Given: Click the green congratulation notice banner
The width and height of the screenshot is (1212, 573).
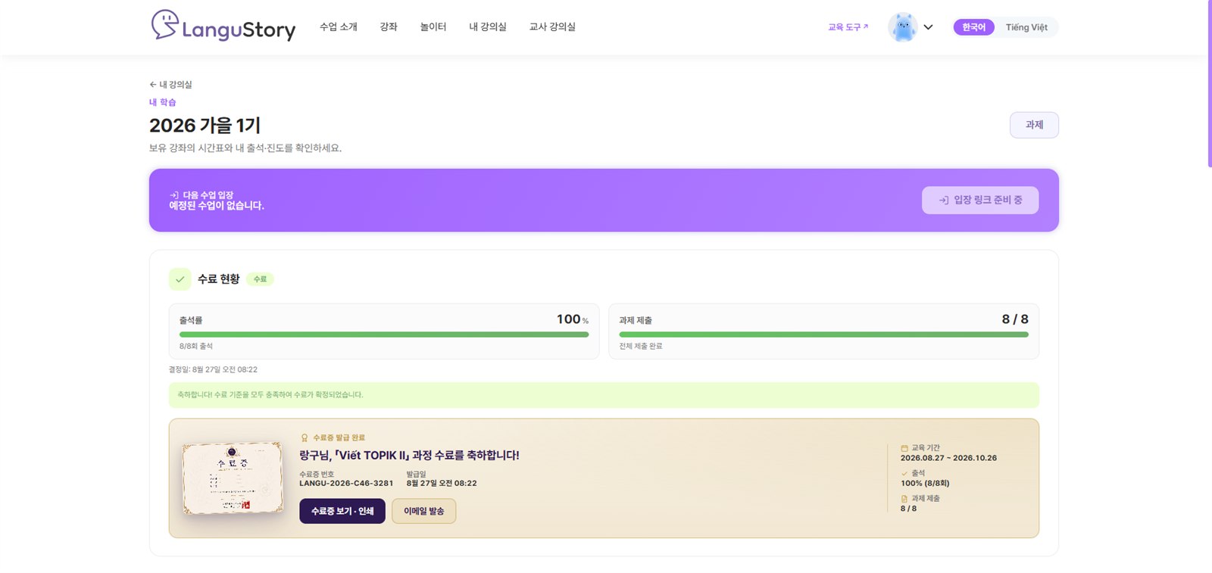Looking at the screenshot, I should click(x=604, y=395).
